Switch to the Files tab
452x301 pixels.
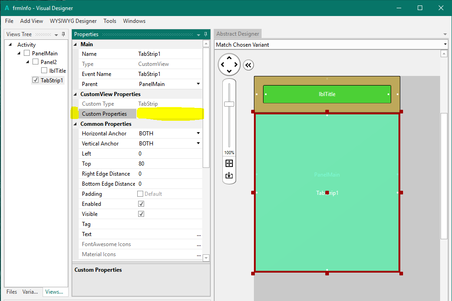pyautogui.click(x=11, y=292)
